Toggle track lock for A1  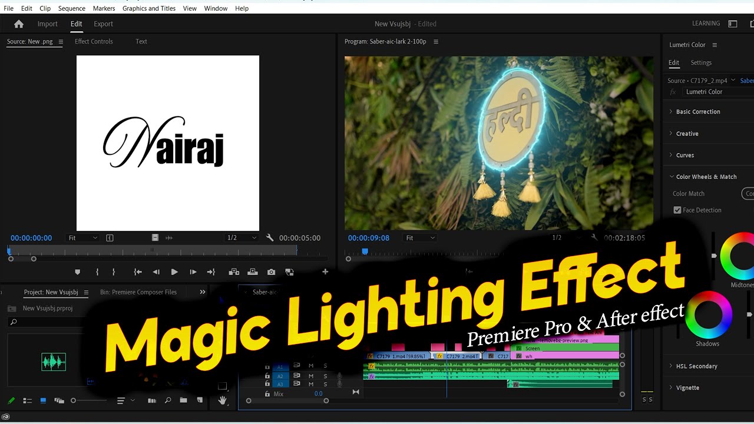(267, 366)
